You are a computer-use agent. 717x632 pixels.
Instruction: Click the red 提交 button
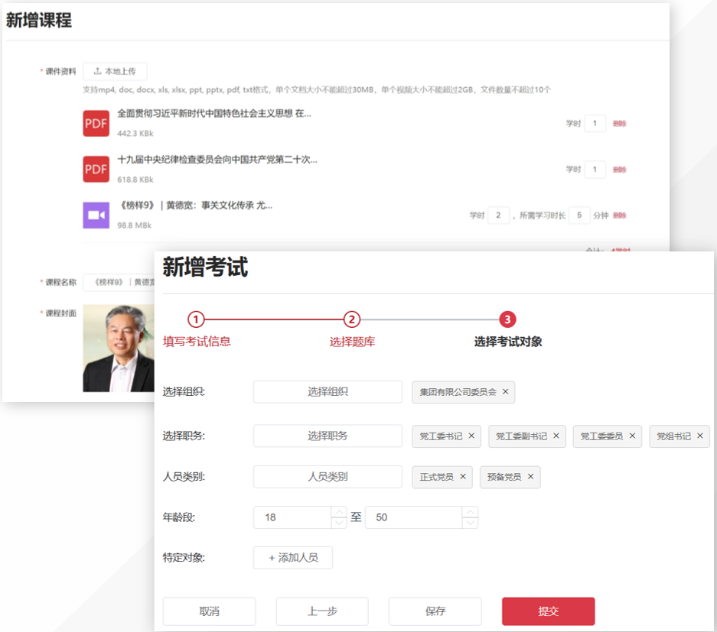pyautogui.click(x=548, y=611)
